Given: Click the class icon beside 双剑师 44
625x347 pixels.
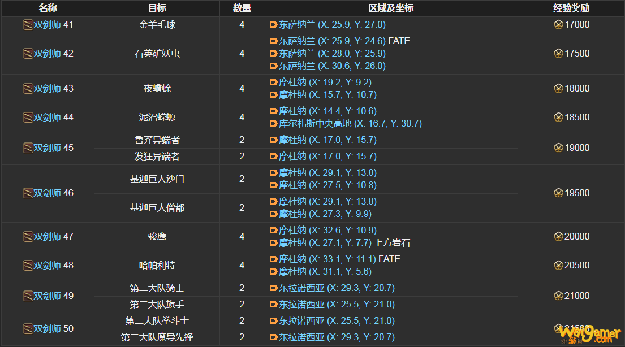Looking at the screenshot, I should click(x=28, y=118).
